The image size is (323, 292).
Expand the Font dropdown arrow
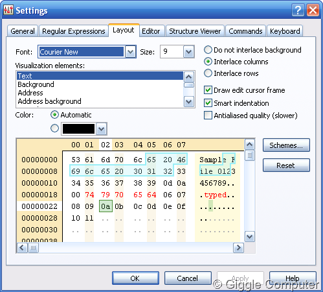click(x=130, y=52)
